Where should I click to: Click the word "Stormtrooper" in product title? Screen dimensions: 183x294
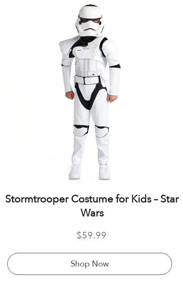pos(37,199)
